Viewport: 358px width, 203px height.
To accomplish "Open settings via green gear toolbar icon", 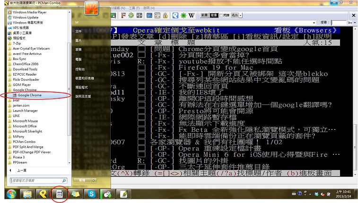I will [131, 16].
